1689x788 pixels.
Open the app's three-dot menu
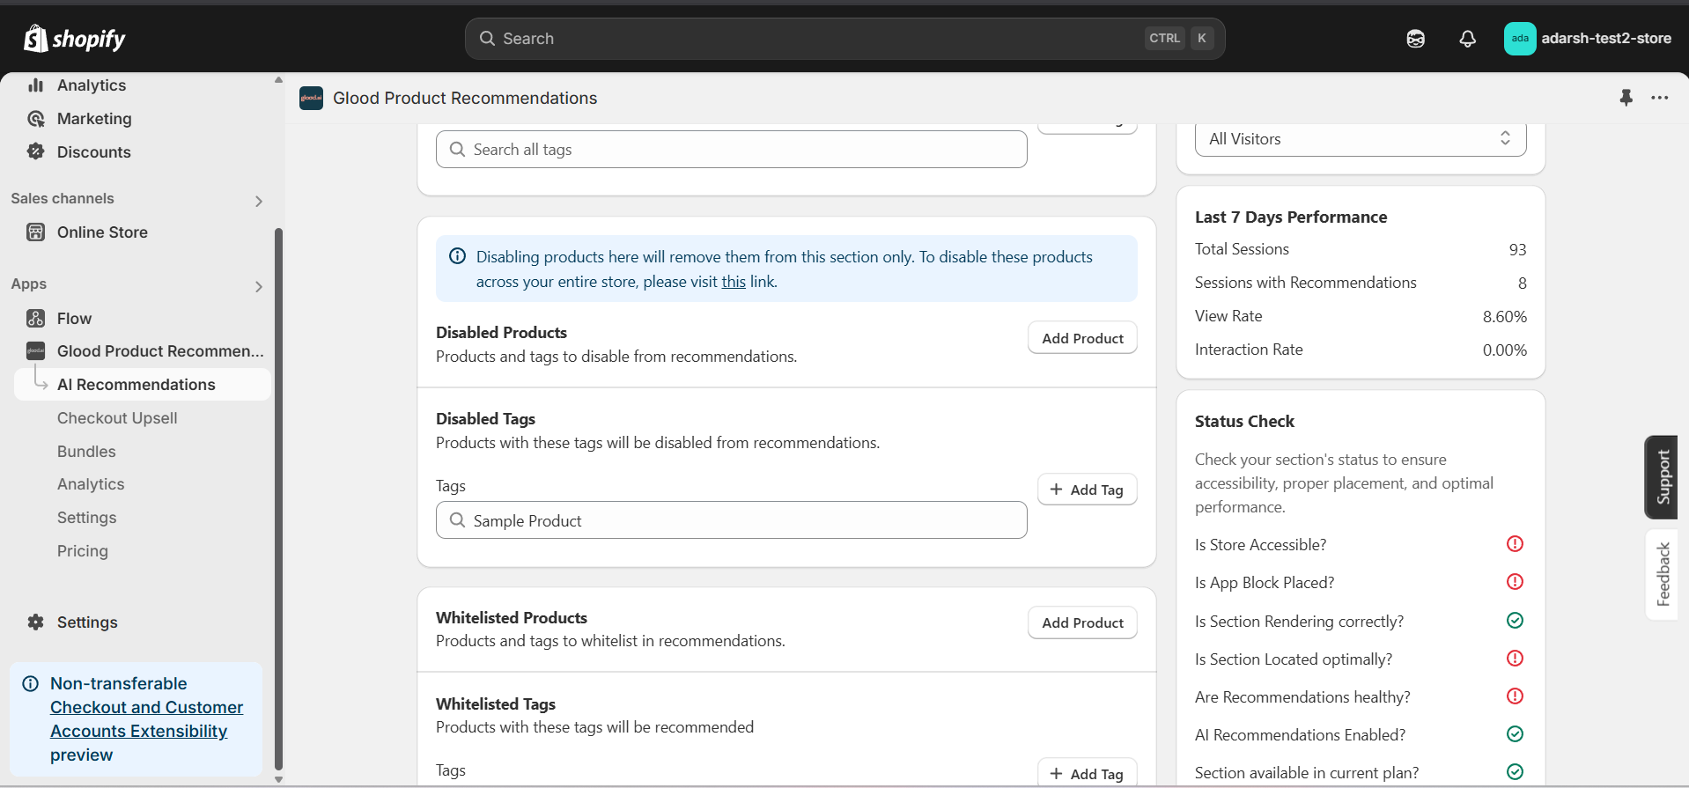(1660, 98)
